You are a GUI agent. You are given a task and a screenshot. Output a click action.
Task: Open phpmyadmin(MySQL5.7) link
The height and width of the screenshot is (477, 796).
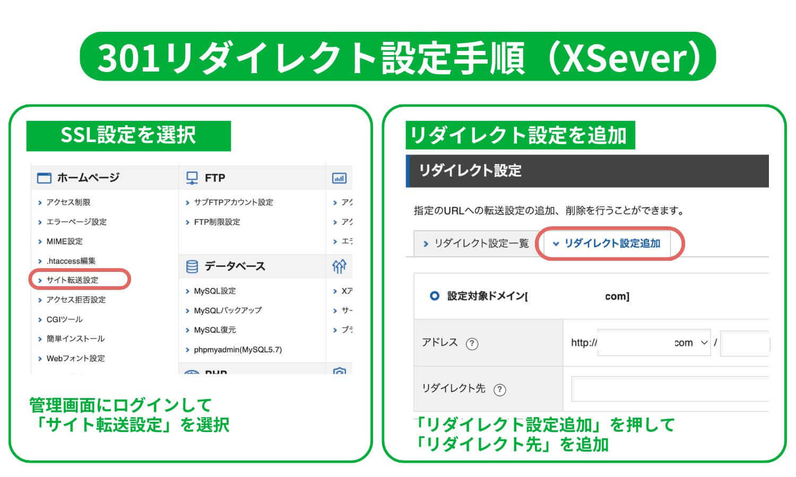click(x=238, y=350)
